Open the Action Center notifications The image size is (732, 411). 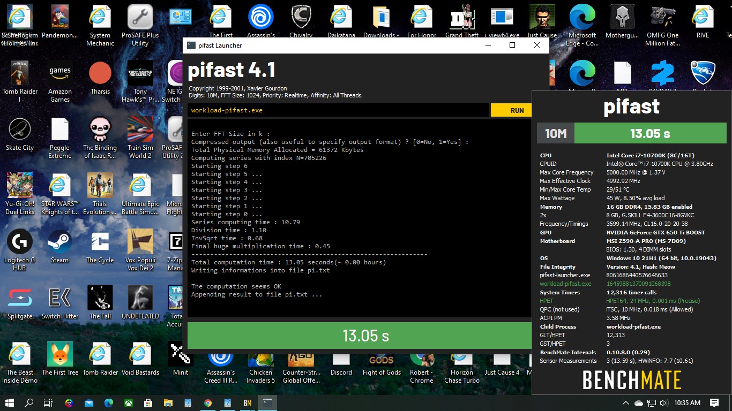click(x=714, y=402)
